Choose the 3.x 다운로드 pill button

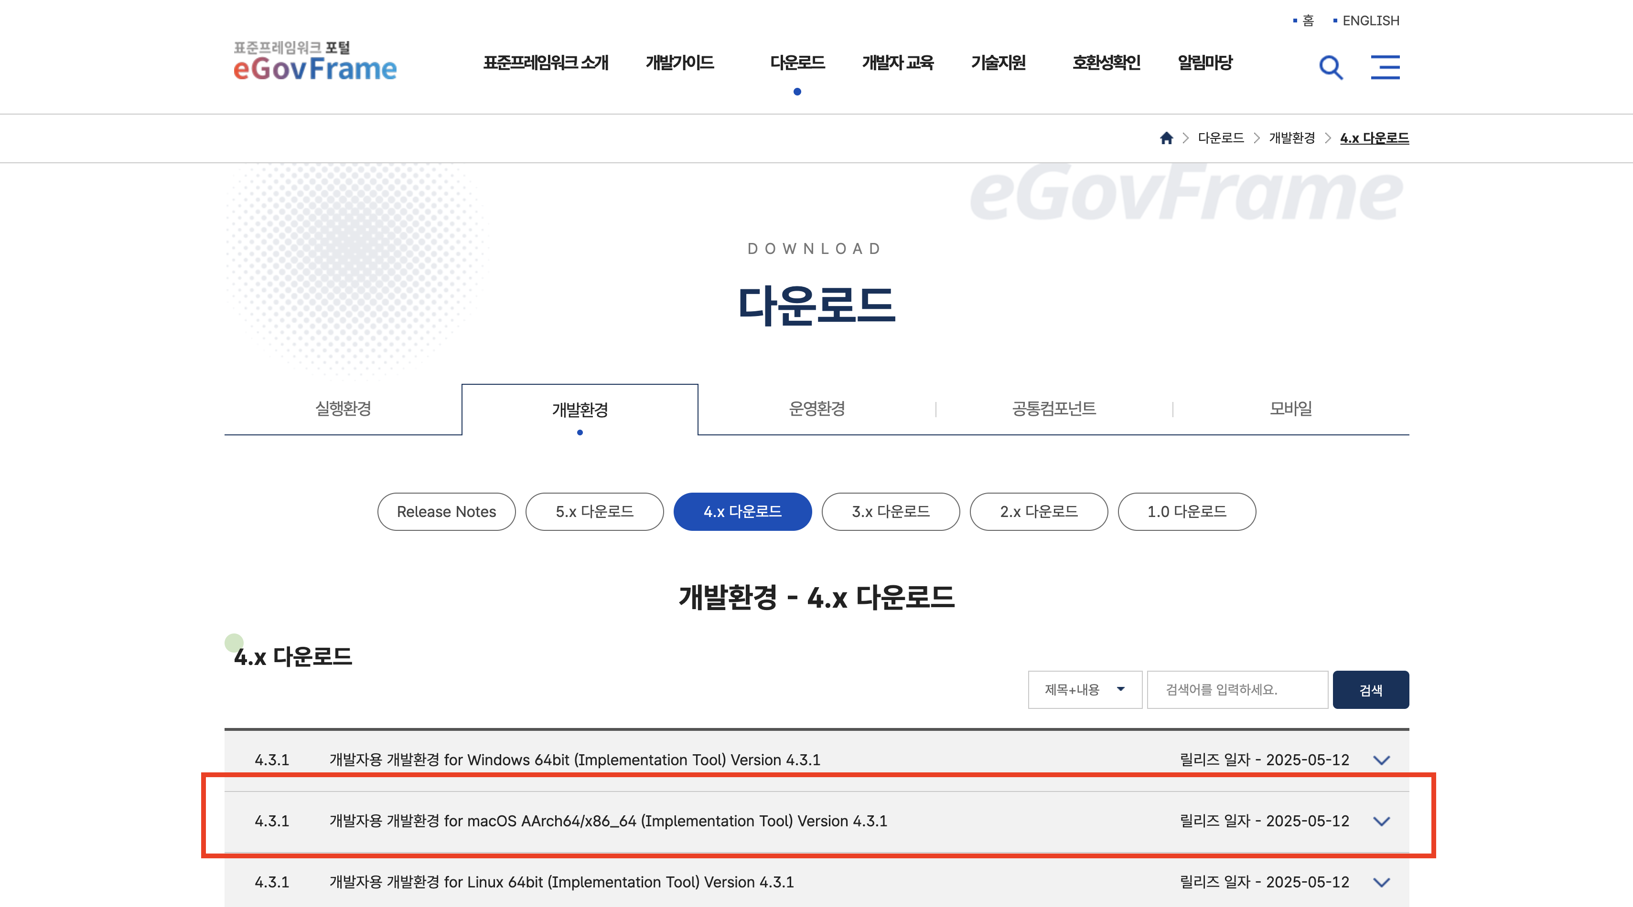[x=890, y=512]
